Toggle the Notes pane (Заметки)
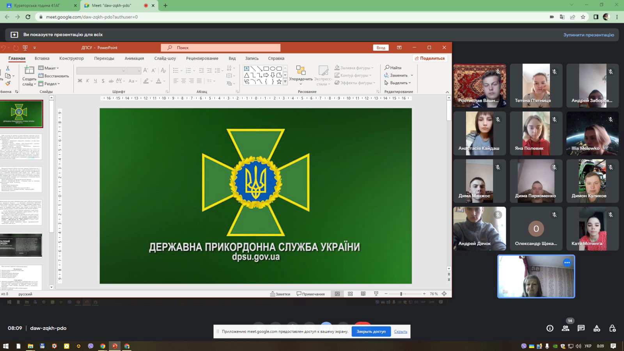The width and height of the screenshot is (624, 351). (x=280, y=294)
